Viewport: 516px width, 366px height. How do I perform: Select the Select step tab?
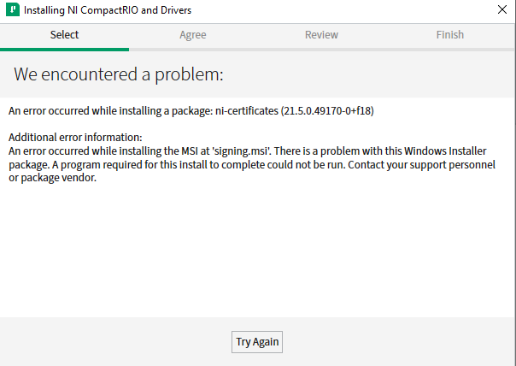65,34
